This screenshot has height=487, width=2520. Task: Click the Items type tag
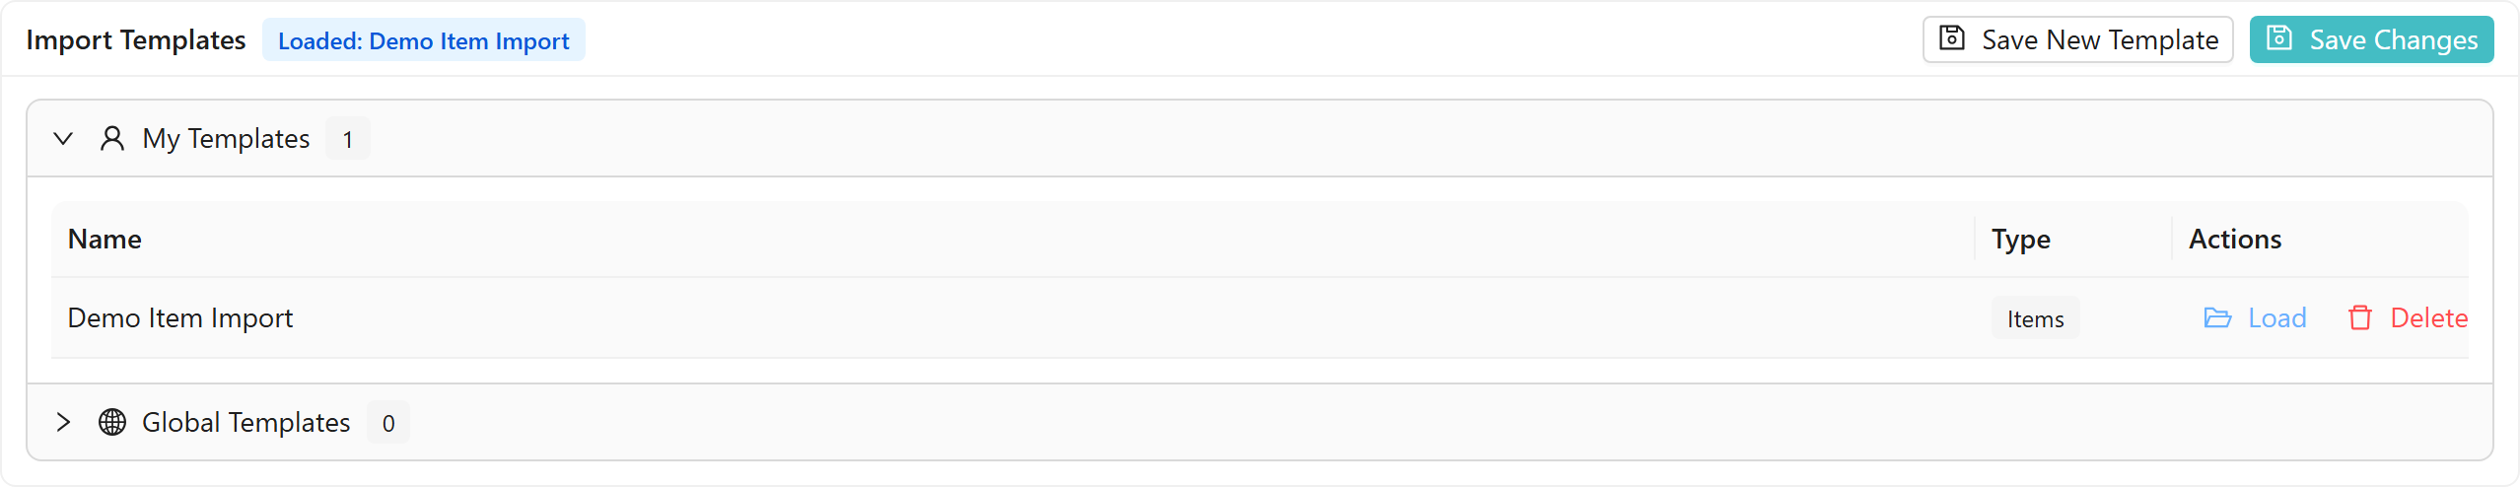point(2035,318)
